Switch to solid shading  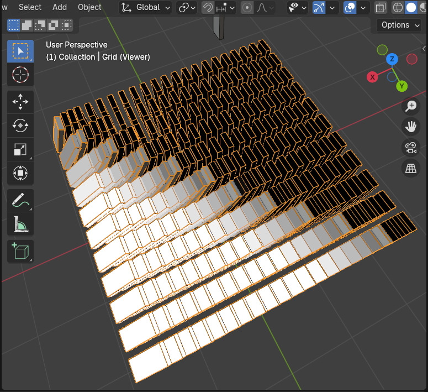tap(411, 8)
